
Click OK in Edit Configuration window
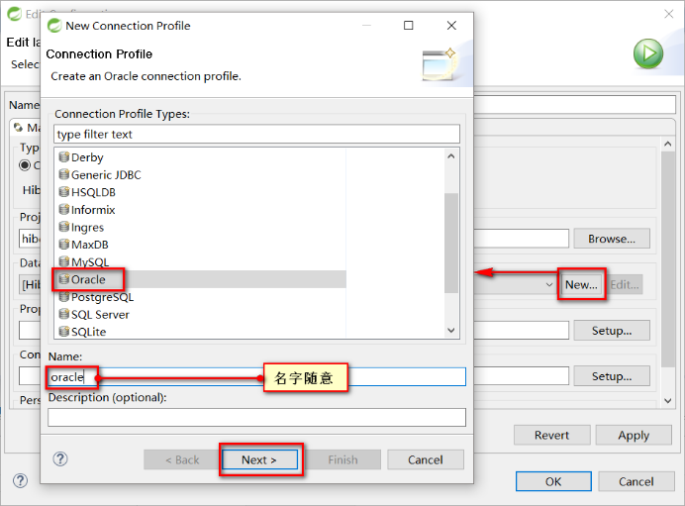(553, 481)
